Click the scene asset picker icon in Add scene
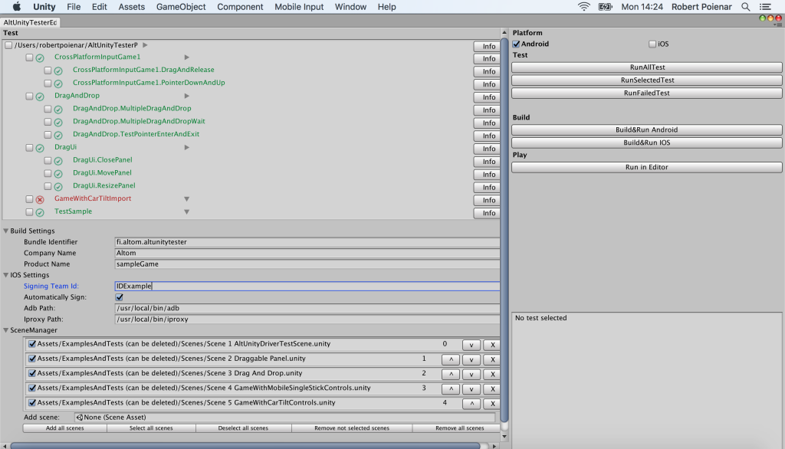The width and height of the screenshot is (785, 449). point(80,417)
